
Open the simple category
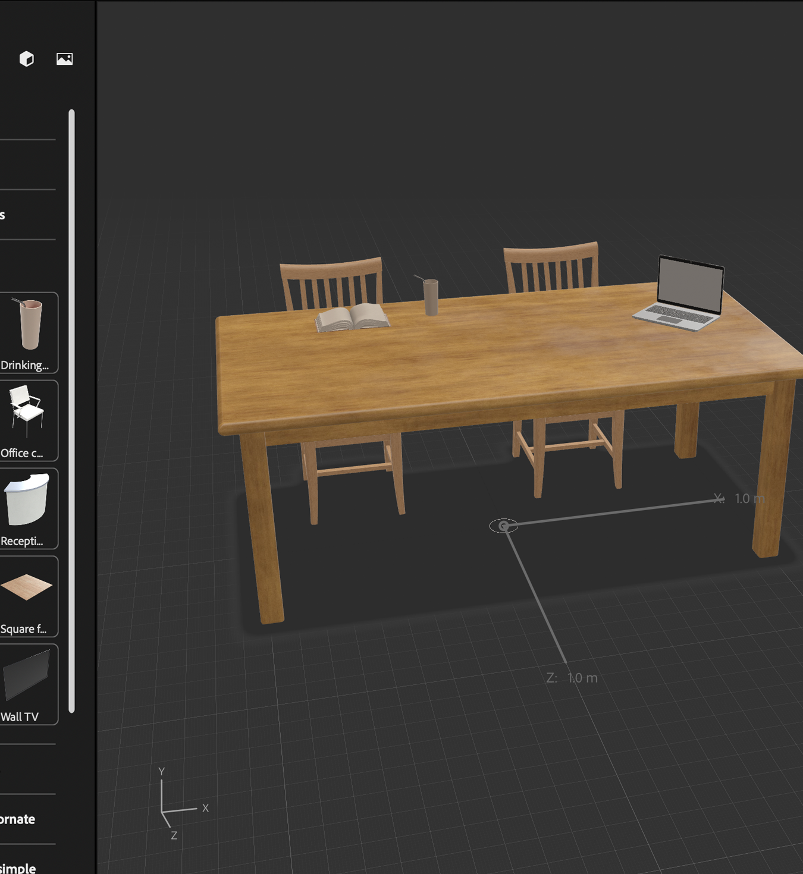(x=18, y=868)
